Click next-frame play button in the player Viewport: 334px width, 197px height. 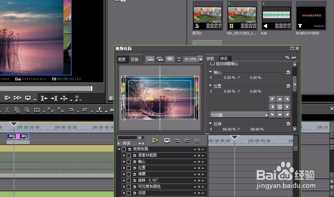point(7,98)
